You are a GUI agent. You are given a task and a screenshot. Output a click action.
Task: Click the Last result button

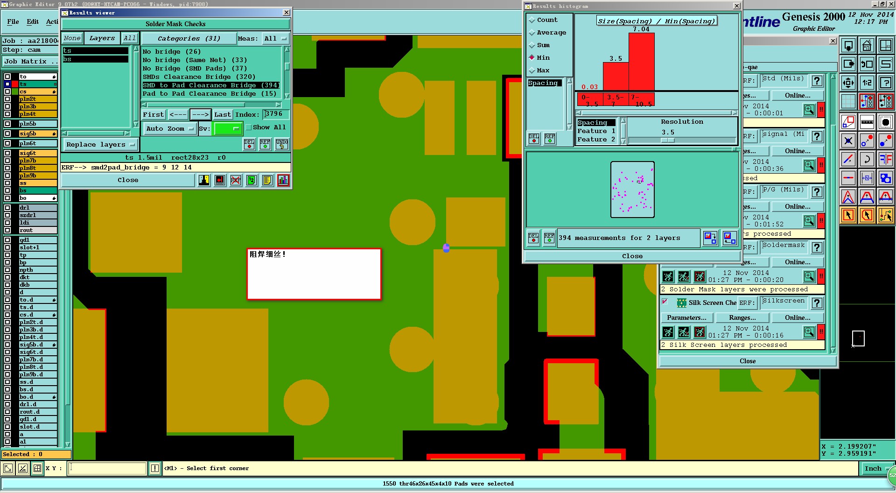click(x=223, y=114)
